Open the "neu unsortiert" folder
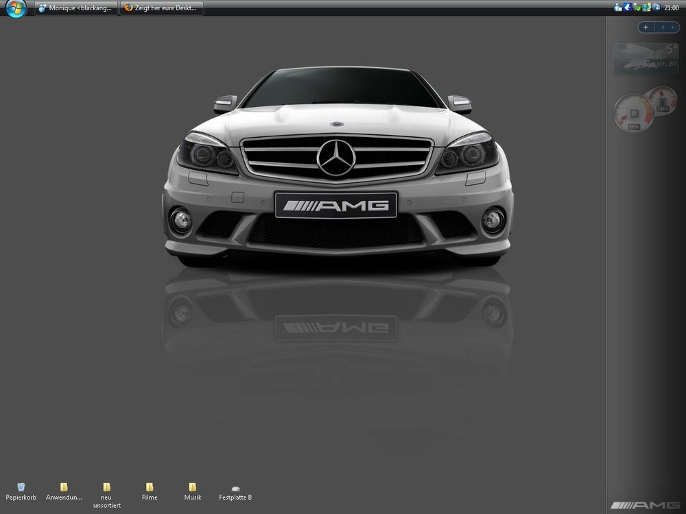Screen dimensions: 686x514 (106, 488)
